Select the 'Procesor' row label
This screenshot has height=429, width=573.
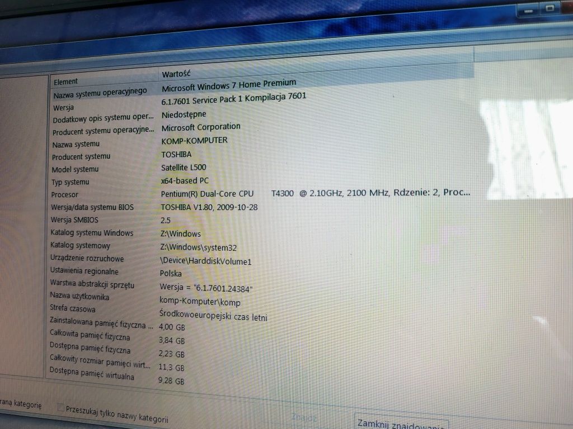64,194
